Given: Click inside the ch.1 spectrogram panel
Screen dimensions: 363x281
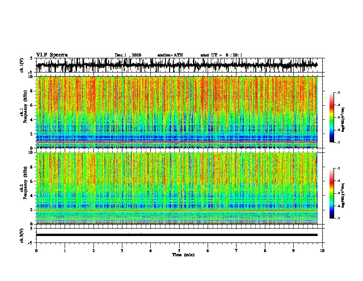Looking at the screenshot, I should [x=177, y=112].
